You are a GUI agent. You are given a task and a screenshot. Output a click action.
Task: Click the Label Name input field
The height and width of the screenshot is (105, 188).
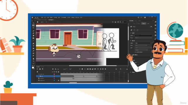click(143, 36)
